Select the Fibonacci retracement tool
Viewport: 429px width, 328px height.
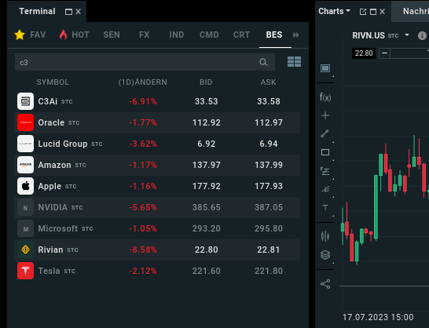click(x=325, y=171)
